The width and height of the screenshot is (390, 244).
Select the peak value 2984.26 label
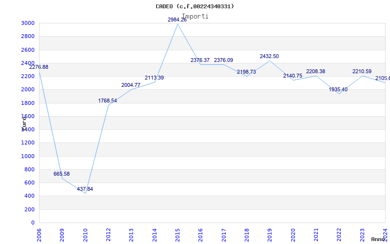pos(177,20)
